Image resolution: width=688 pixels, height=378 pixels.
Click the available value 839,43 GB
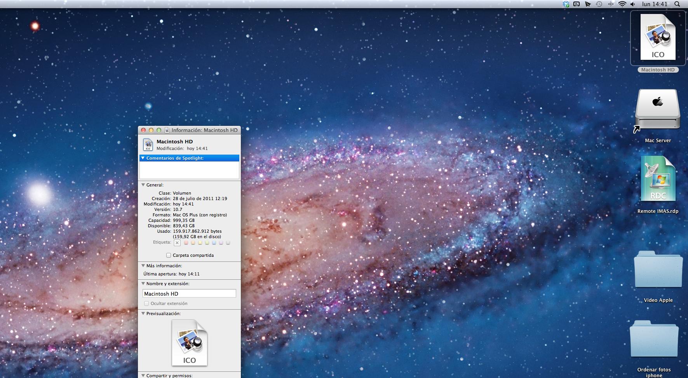184,226
